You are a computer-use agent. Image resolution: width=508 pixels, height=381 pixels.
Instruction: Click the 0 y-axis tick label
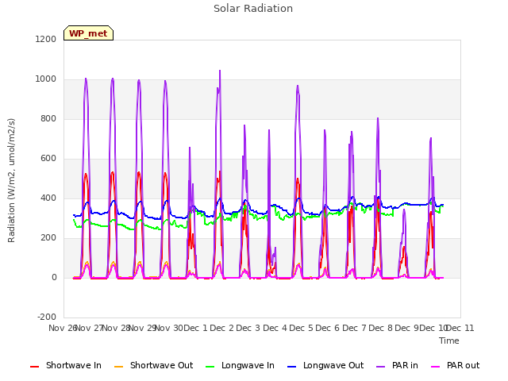[x=54, y=277]
